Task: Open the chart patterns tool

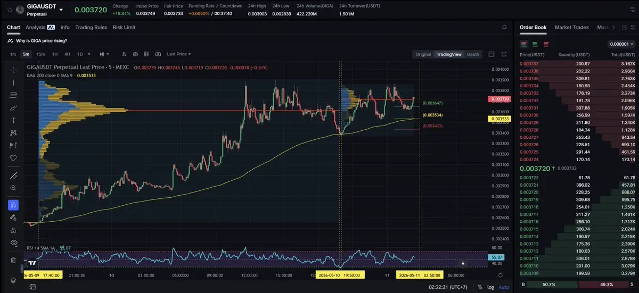Action: 13,133
